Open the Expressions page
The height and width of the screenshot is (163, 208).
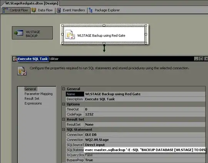tap(33, 103)
